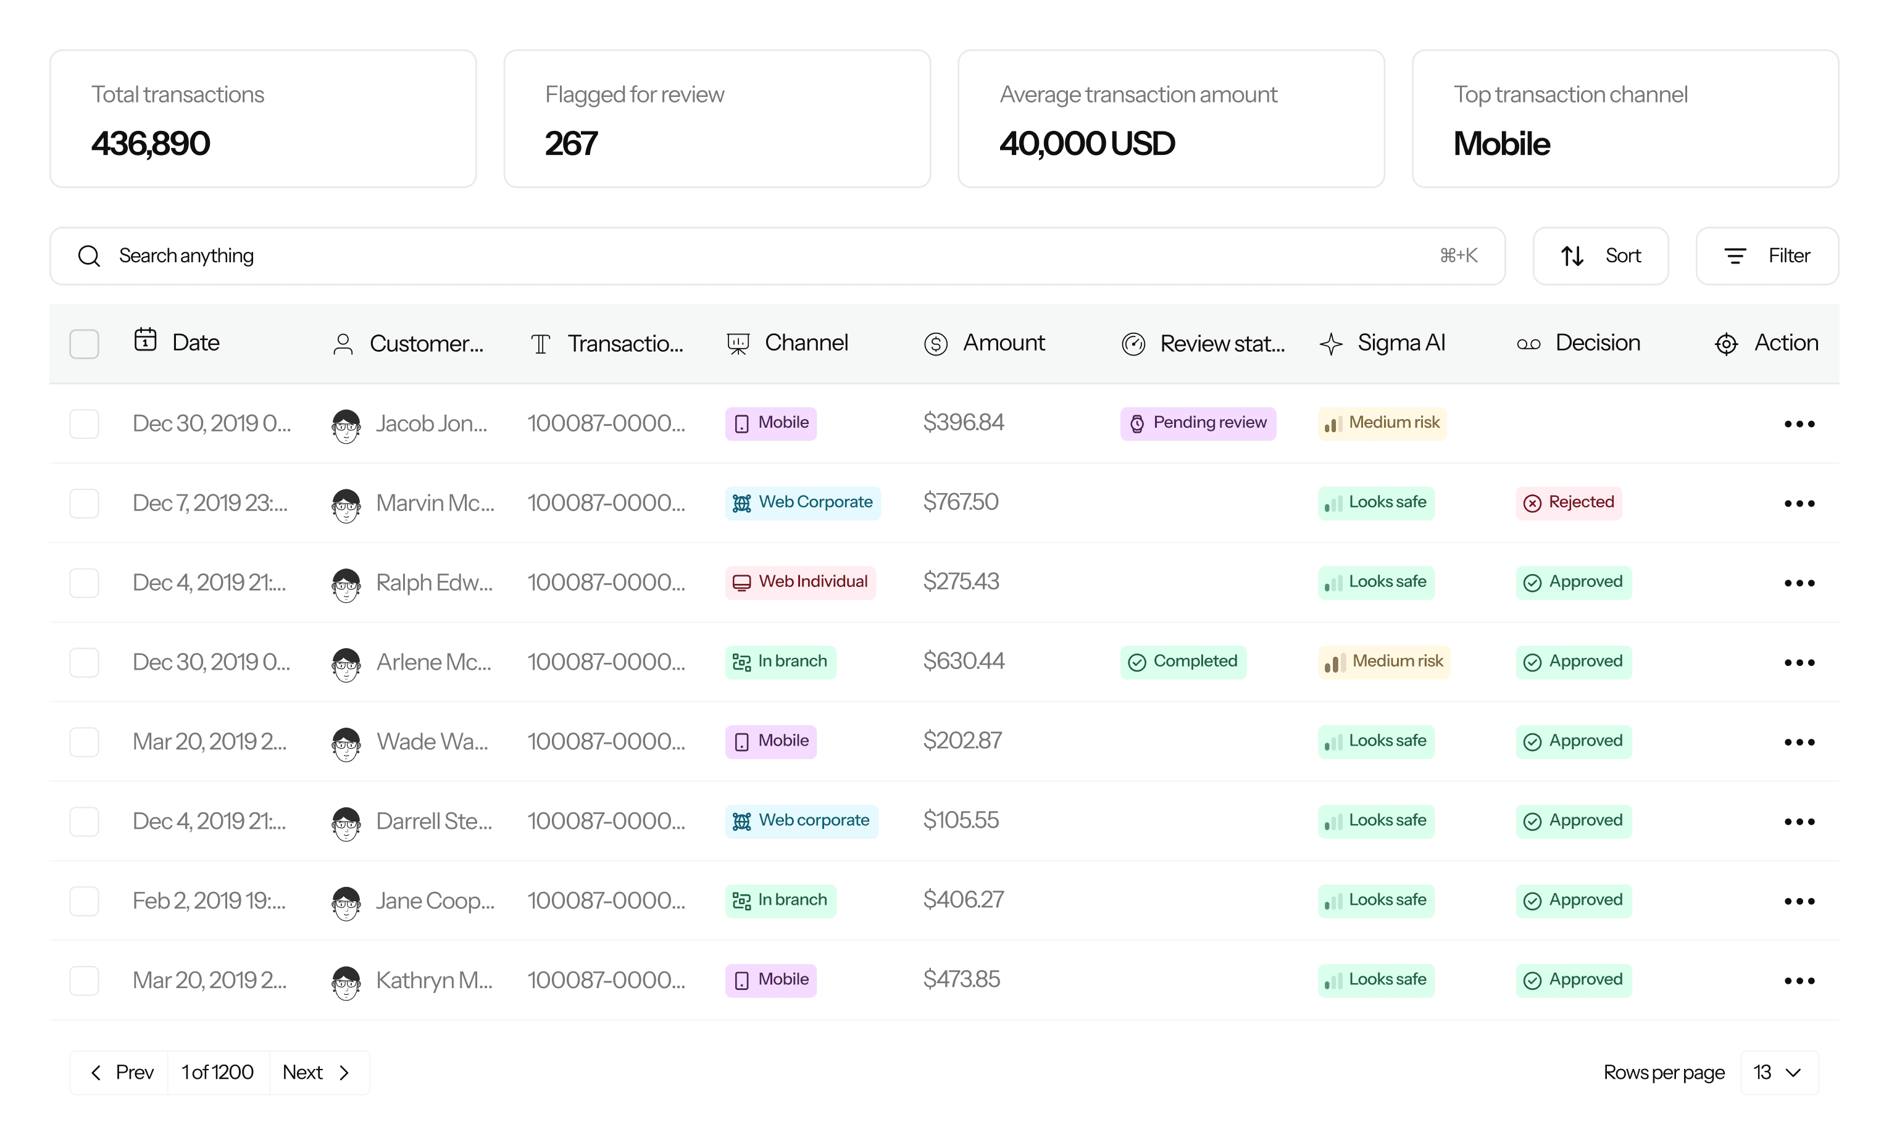Click the Decision column header

pyautogui.click(x=1597, y=343)
